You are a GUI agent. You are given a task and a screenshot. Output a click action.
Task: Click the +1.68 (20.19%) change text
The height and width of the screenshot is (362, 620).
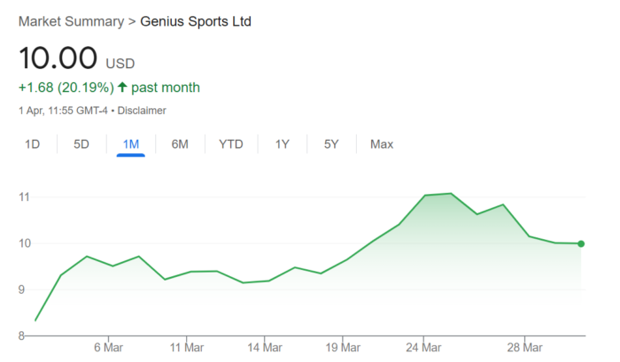(x=66, y=88)
